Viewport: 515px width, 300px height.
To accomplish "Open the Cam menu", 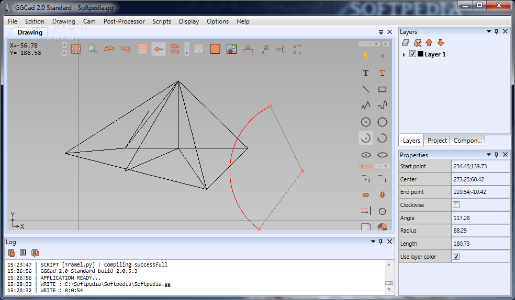I will click(89, 21).
